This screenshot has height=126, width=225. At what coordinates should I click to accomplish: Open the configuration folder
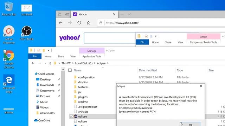(86, 77)
